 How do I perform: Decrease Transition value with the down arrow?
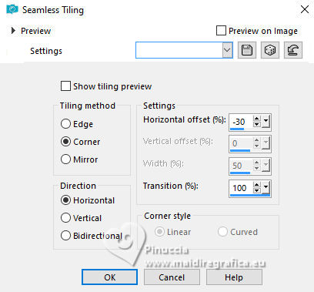[256, 190]
